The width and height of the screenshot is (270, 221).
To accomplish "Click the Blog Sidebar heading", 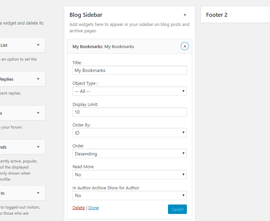I will point(86,15).
